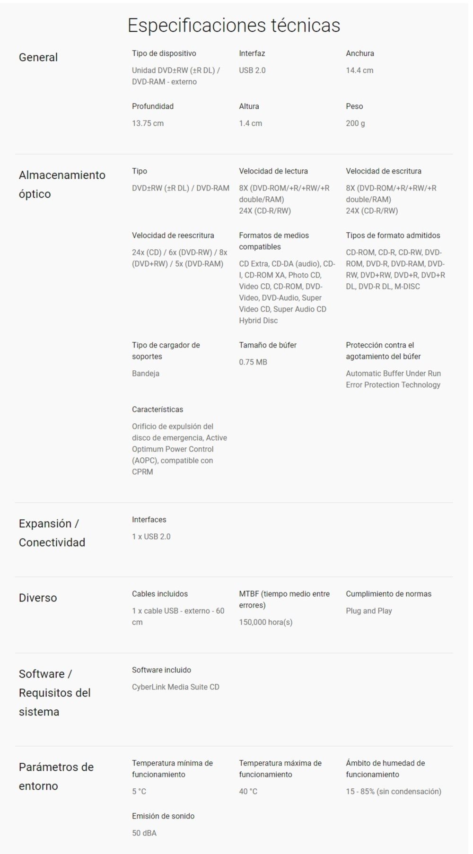
Task: Select the 'Parámetros de entorno' section title
Action: click(x=56, y=776)
